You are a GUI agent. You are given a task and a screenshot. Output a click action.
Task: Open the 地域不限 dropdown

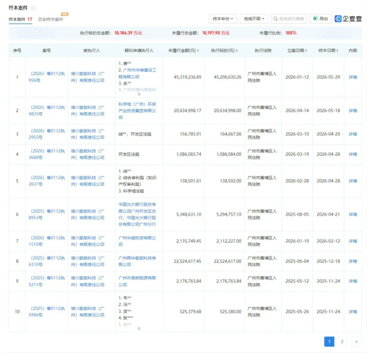coord(254,19)
